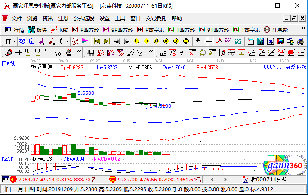This screenshot has width=308, height=195.
Task: Click the purple 节 icon
Action: tap(228, 41)
